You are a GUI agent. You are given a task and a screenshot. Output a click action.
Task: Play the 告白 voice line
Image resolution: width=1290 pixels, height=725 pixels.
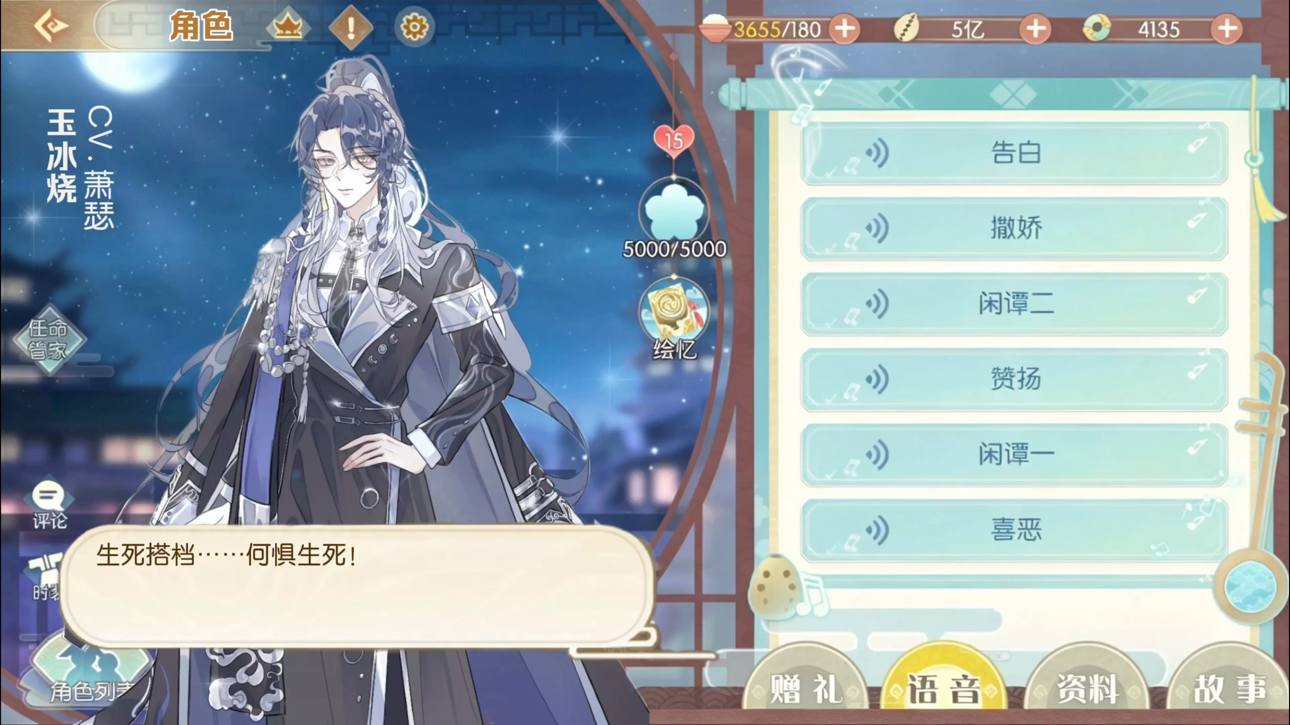(x=1015, y=153)
